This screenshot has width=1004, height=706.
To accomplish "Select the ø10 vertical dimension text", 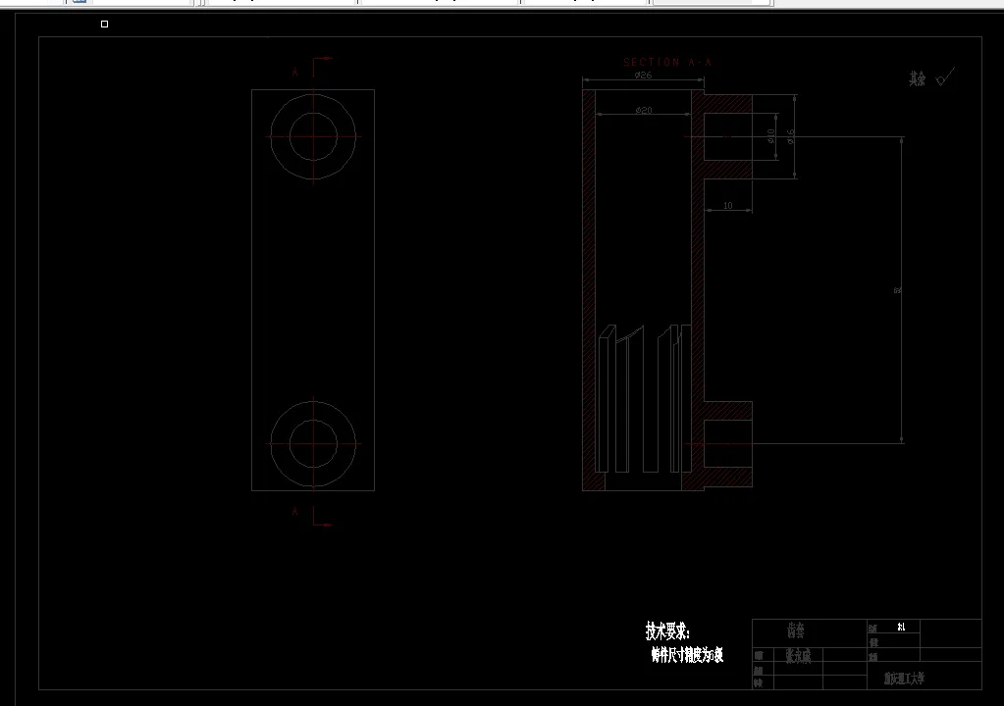I will click(771, 135).
